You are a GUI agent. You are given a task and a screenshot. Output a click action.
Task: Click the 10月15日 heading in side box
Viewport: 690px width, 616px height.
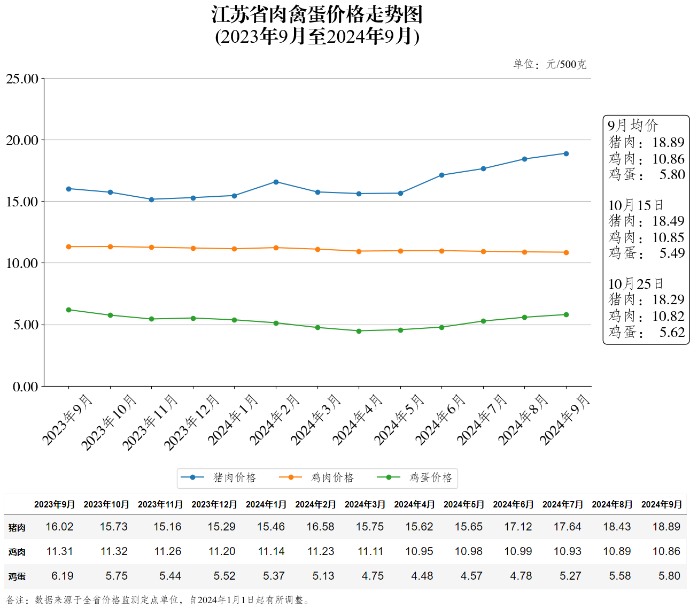click(635, 205)
